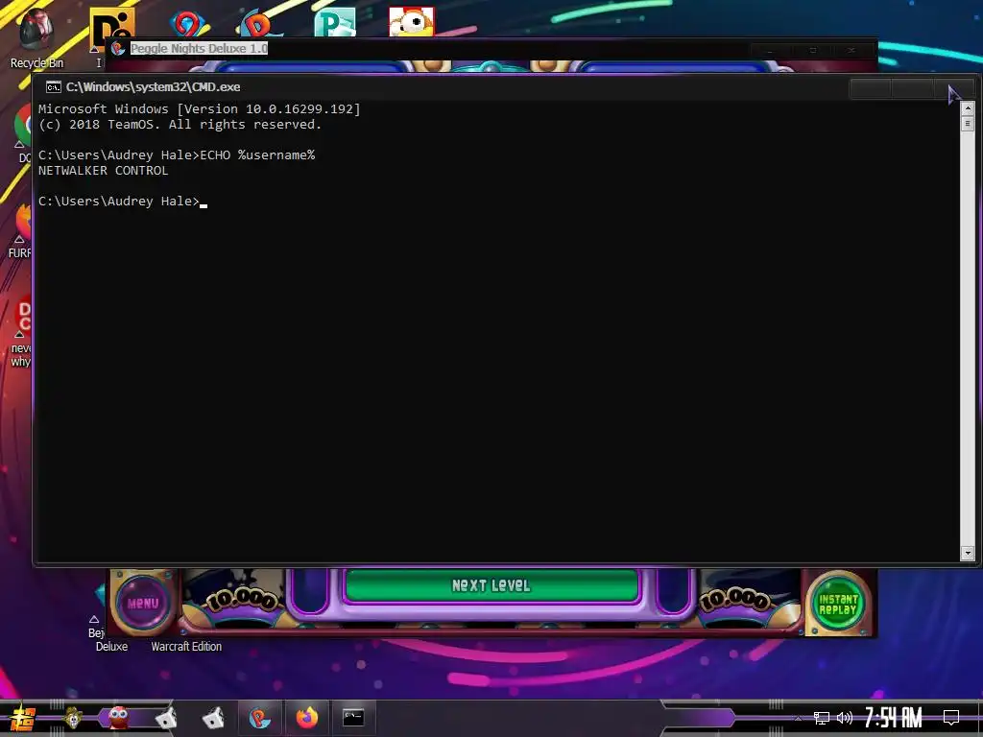Click the Instant Replay button in Peggle
The width and height of the screenshot is (983, 737).
[838, 605]
